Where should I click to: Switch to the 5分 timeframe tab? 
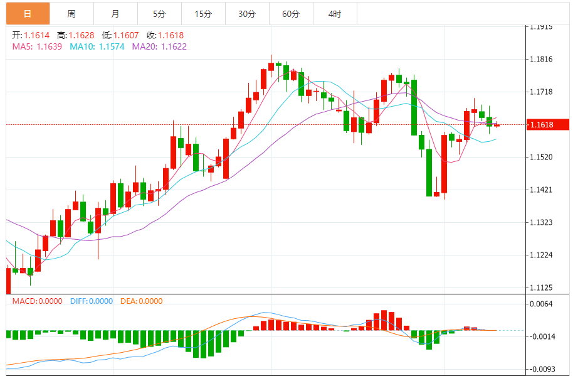tap(159, 14)
